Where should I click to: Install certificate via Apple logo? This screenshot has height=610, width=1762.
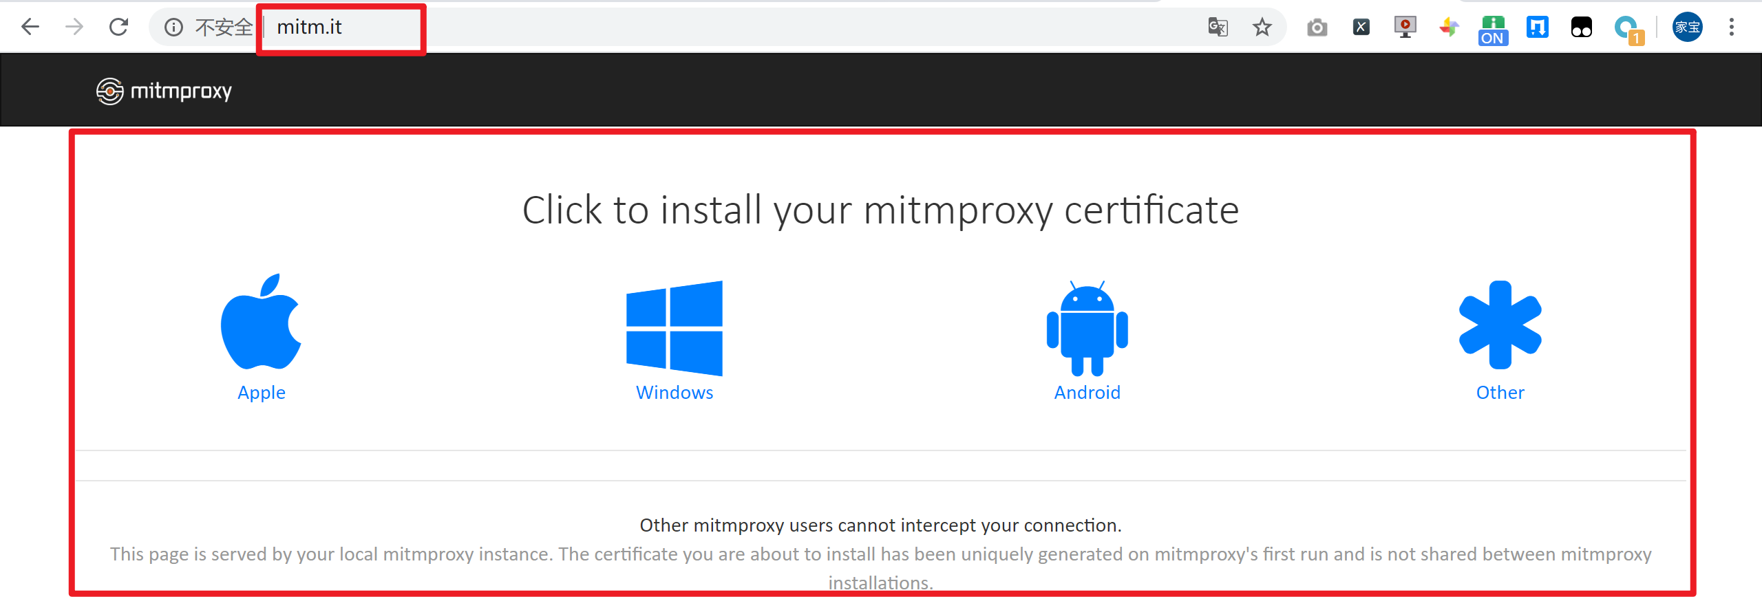[x=262, y=321]
